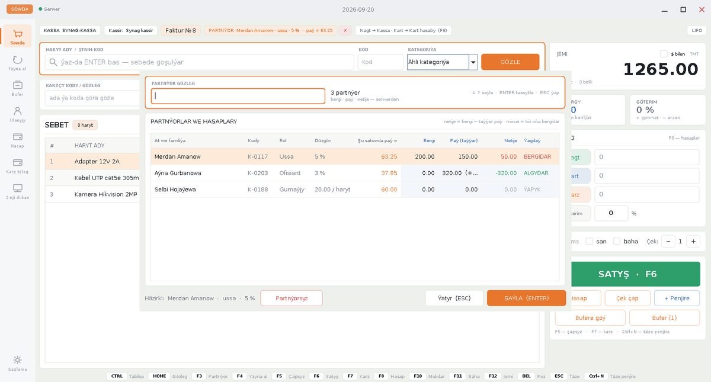Viewport: 711px width, 382px height.
Task: Open Bufer (1) button
Action: pyautogui.click(x=664, y=317)
